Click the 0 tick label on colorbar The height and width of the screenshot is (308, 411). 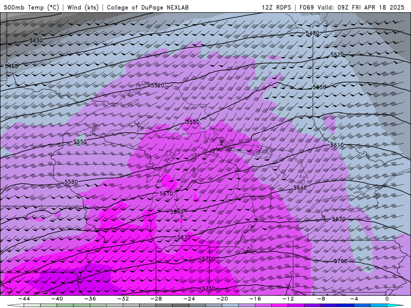coord(387,299)
